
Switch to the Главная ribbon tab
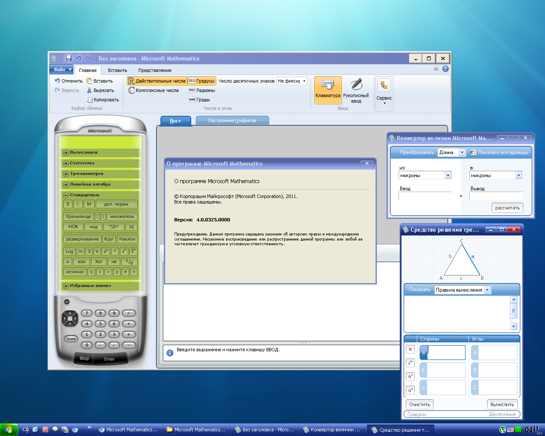click(x=88, y=70)
